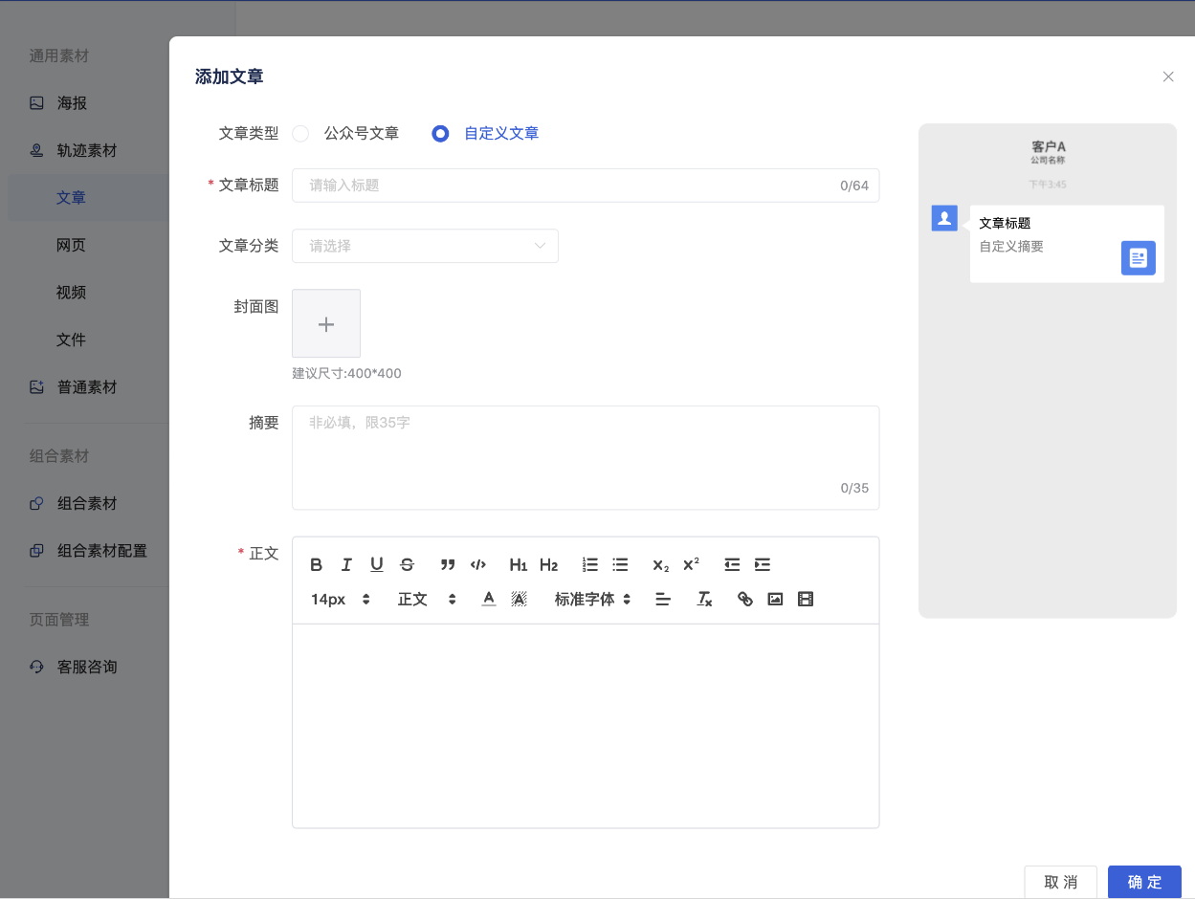Focus the 摘要 textarea
Screen dimensions: 1195x899
point(586,457)
